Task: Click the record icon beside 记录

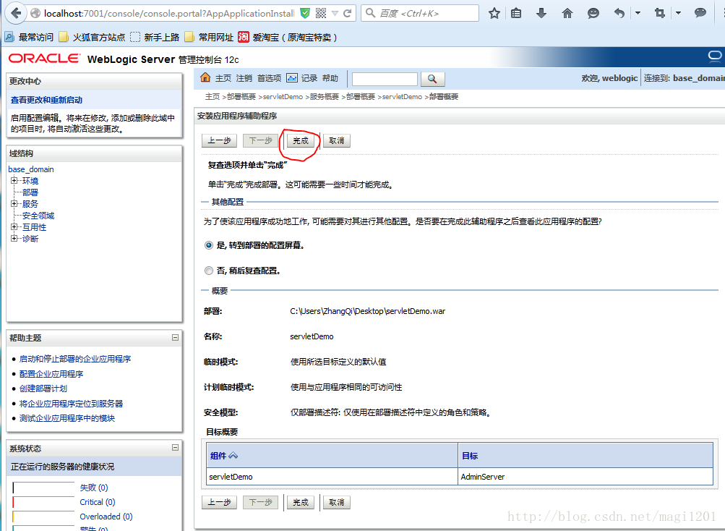Action: 292,78
